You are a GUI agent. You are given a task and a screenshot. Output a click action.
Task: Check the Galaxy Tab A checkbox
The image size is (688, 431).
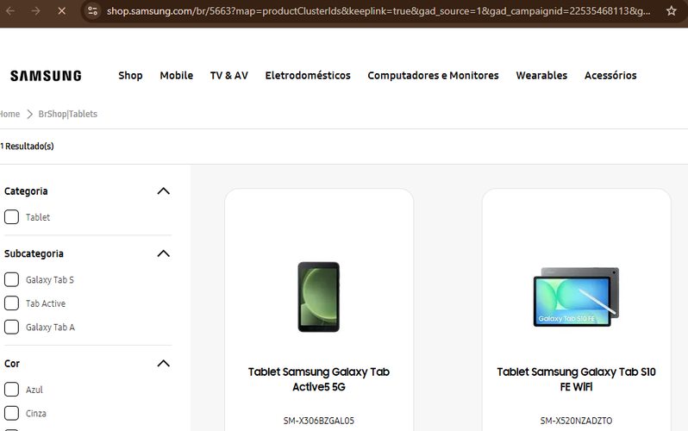point(11,327)
